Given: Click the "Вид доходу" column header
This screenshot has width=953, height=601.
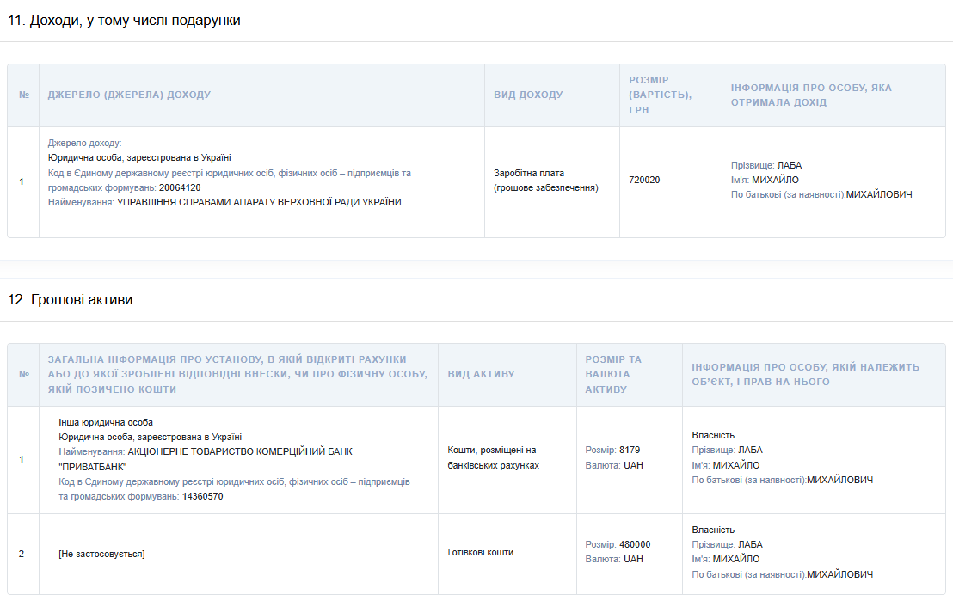Looking at the screenshot, I should click(x=528, y=95).
